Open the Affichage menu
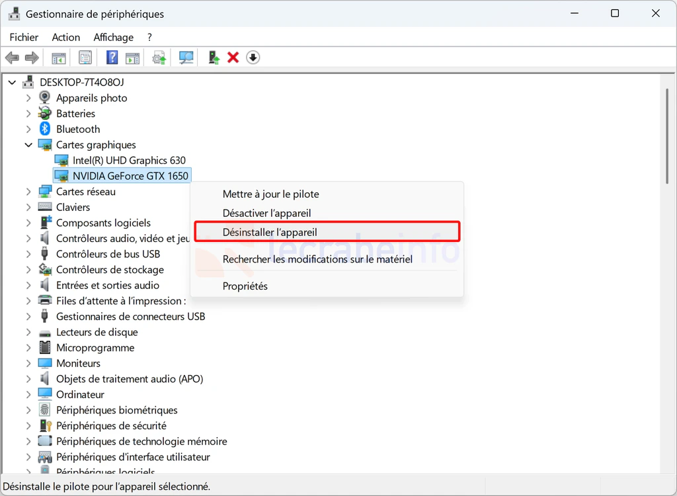This screenshot has height=496, width=677. (113, 37)
